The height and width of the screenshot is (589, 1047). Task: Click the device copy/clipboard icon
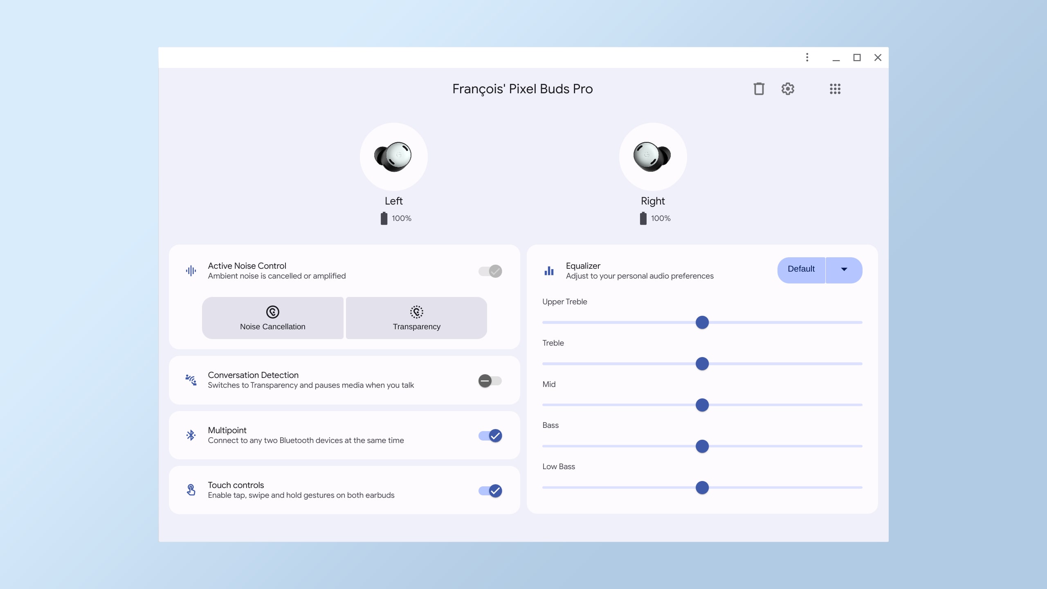(758, 88)
